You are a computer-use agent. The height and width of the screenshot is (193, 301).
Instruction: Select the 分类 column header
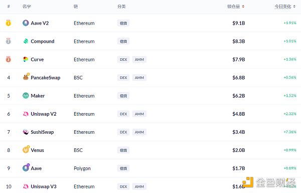121,7
